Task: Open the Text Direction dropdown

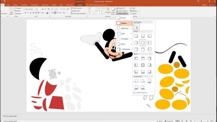Action: [77, 8]
